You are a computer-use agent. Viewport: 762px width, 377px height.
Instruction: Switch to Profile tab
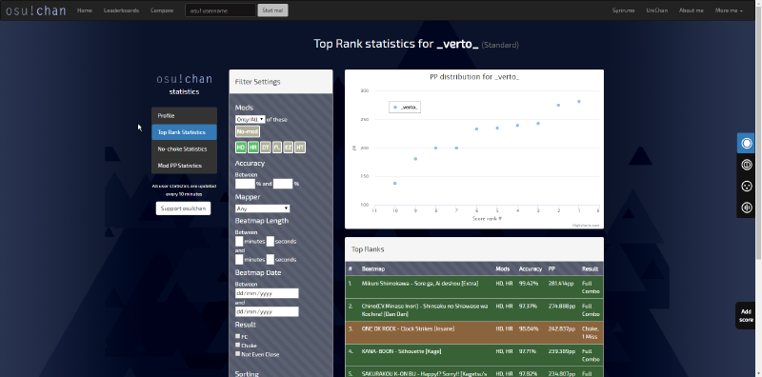click(184, 115)
